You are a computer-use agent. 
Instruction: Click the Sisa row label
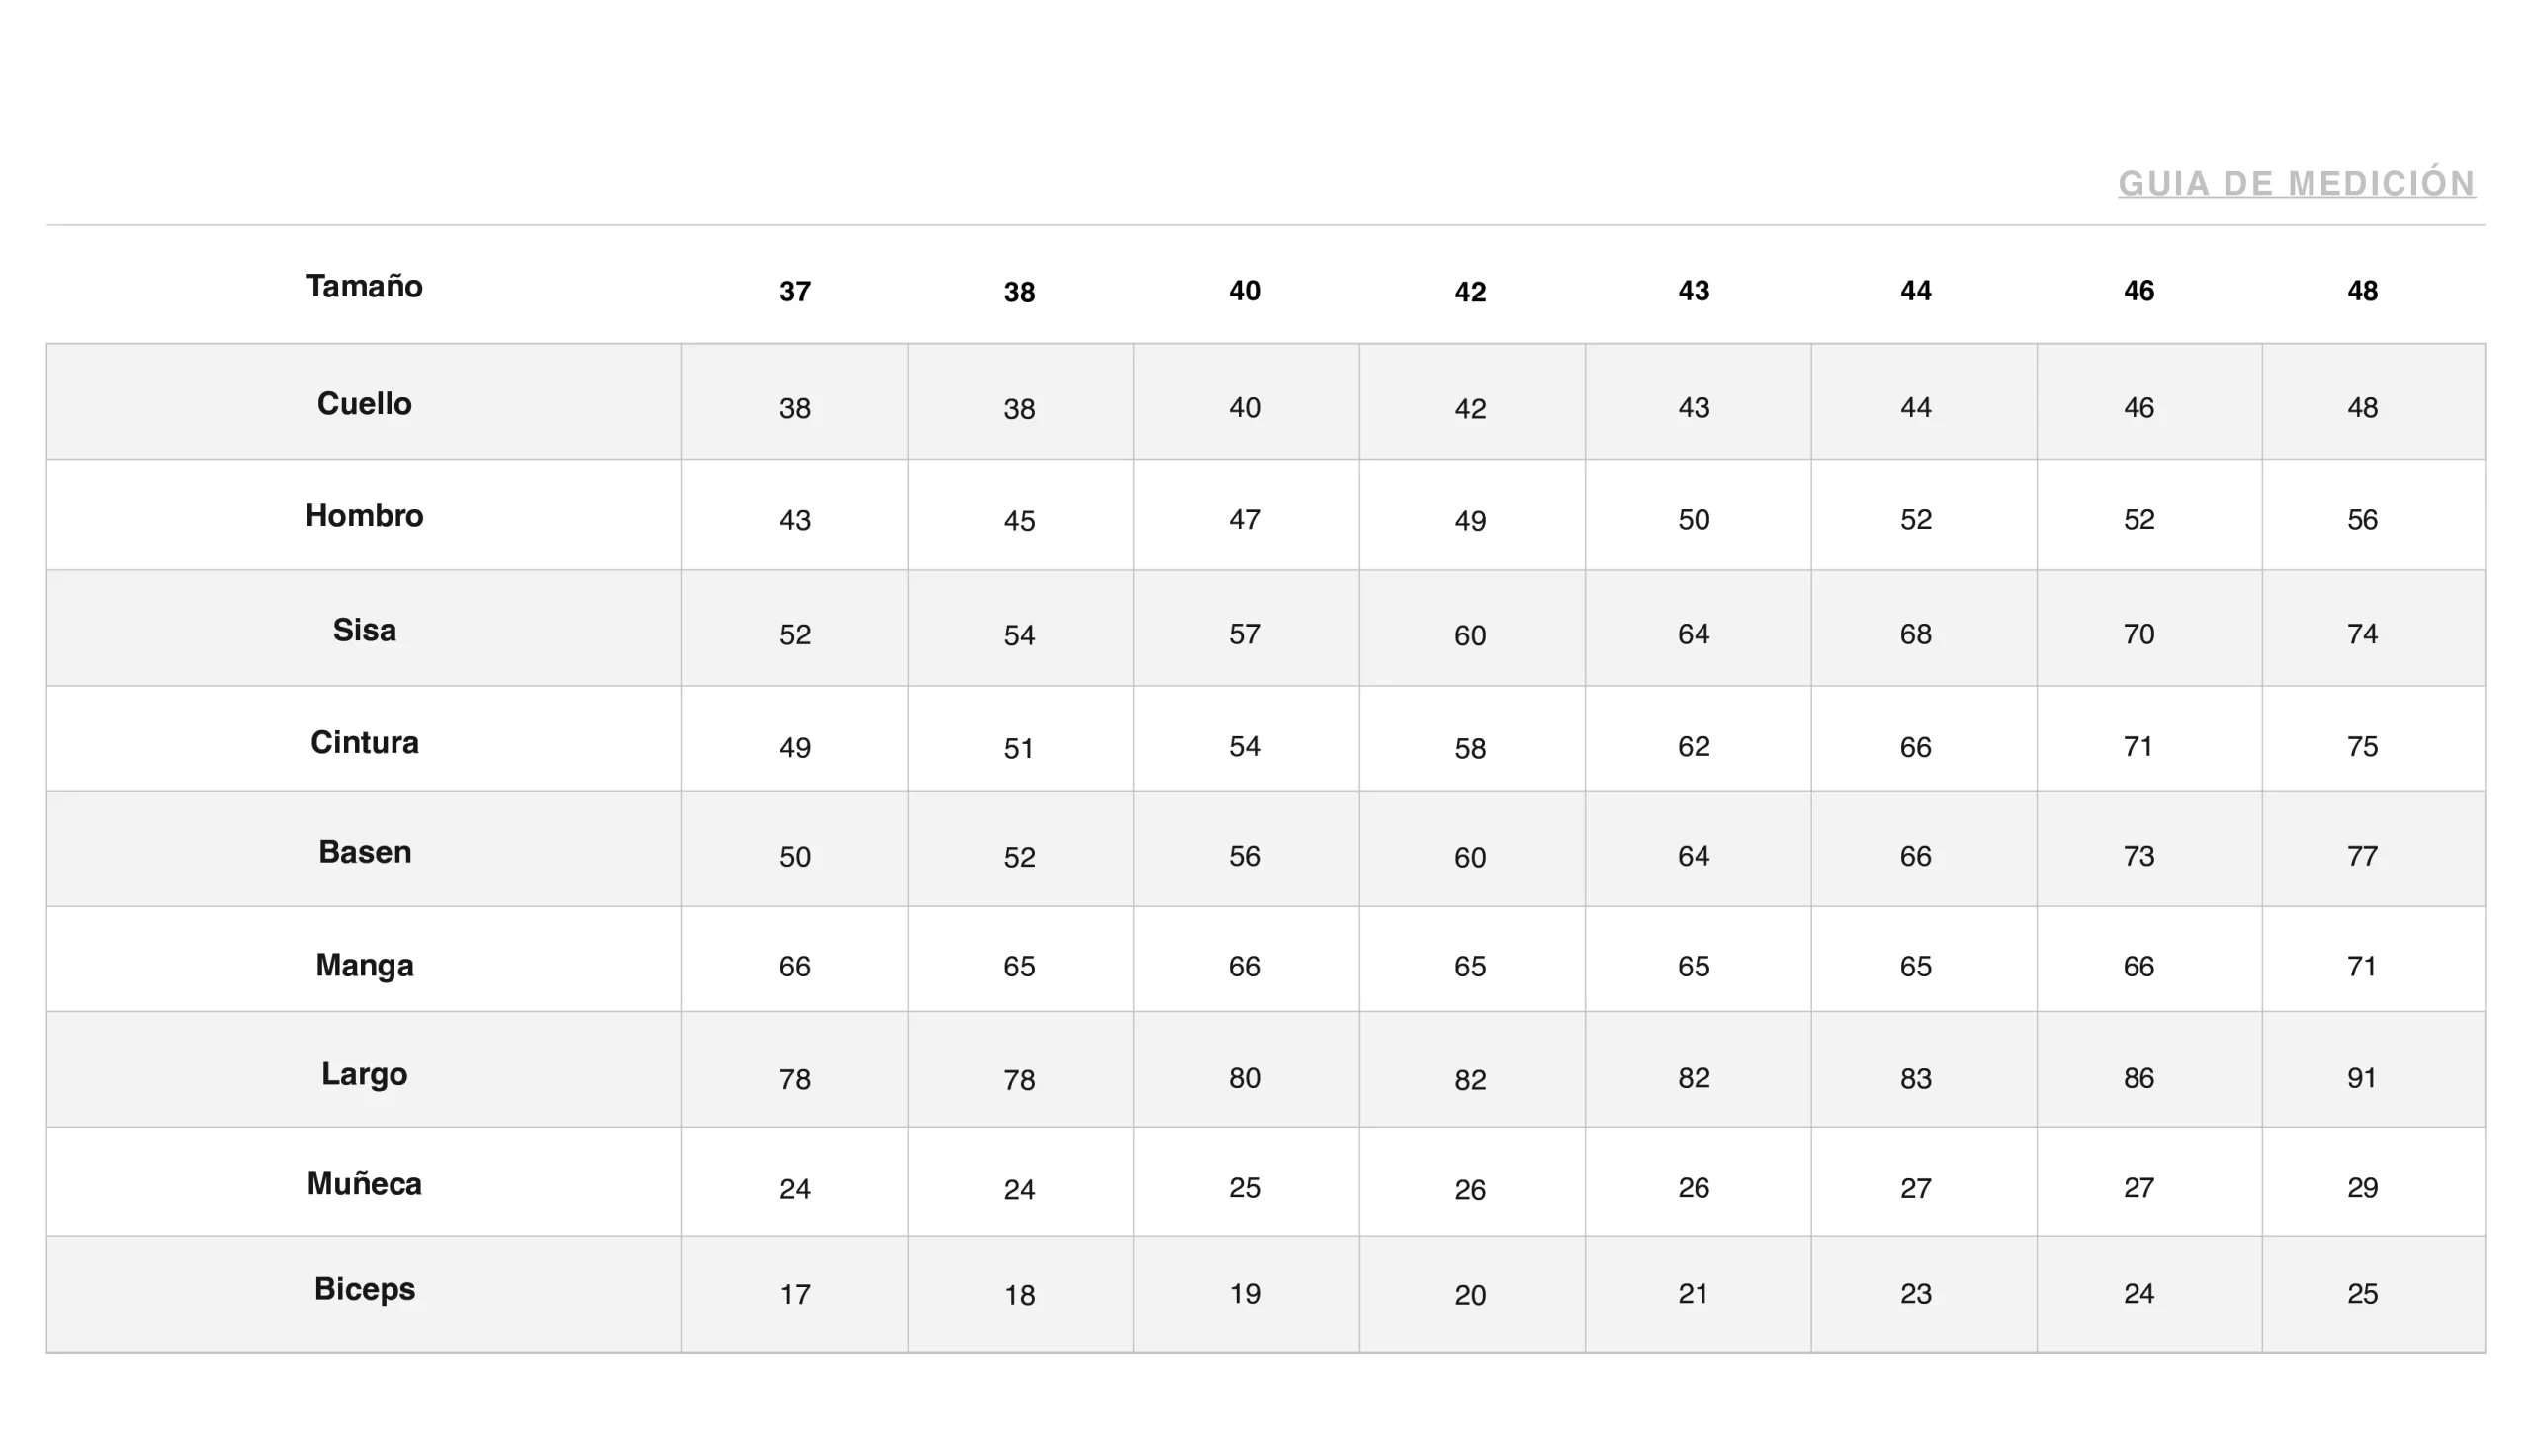[x=364, y=630]
